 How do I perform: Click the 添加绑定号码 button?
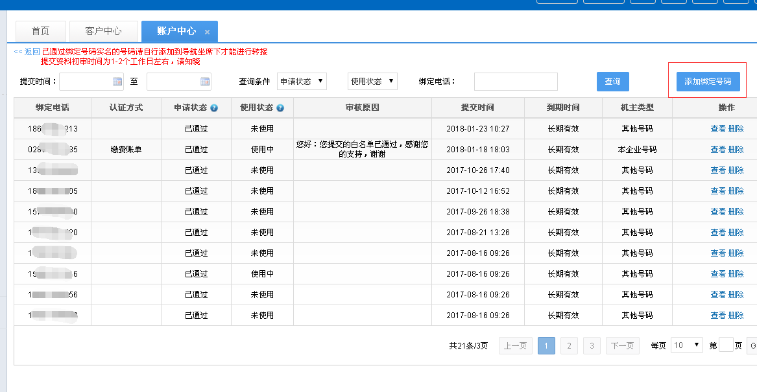(x=707, y=82)
